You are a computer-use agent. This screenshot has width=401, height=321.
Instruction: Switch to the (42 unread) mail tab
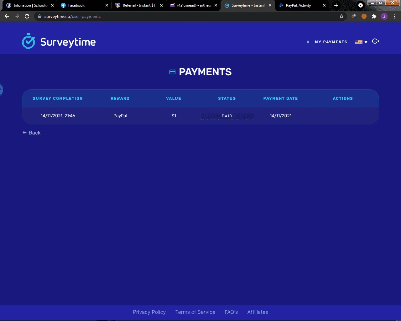193,5
